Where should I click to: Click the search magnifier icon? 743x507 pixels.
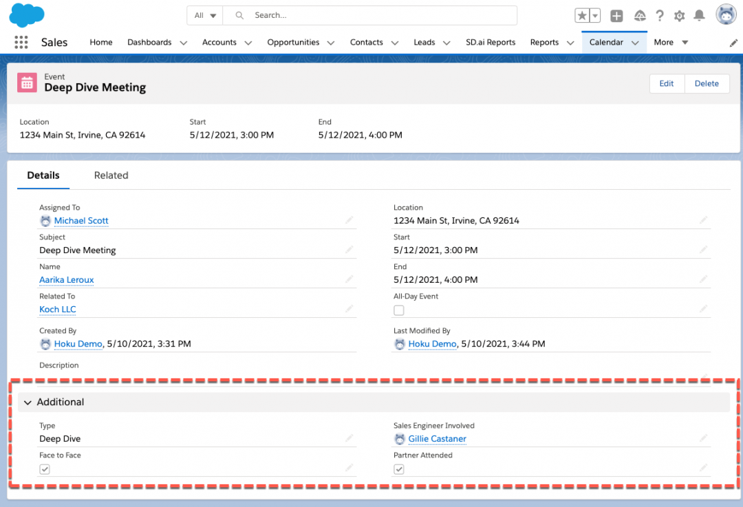tap(240, 15)
